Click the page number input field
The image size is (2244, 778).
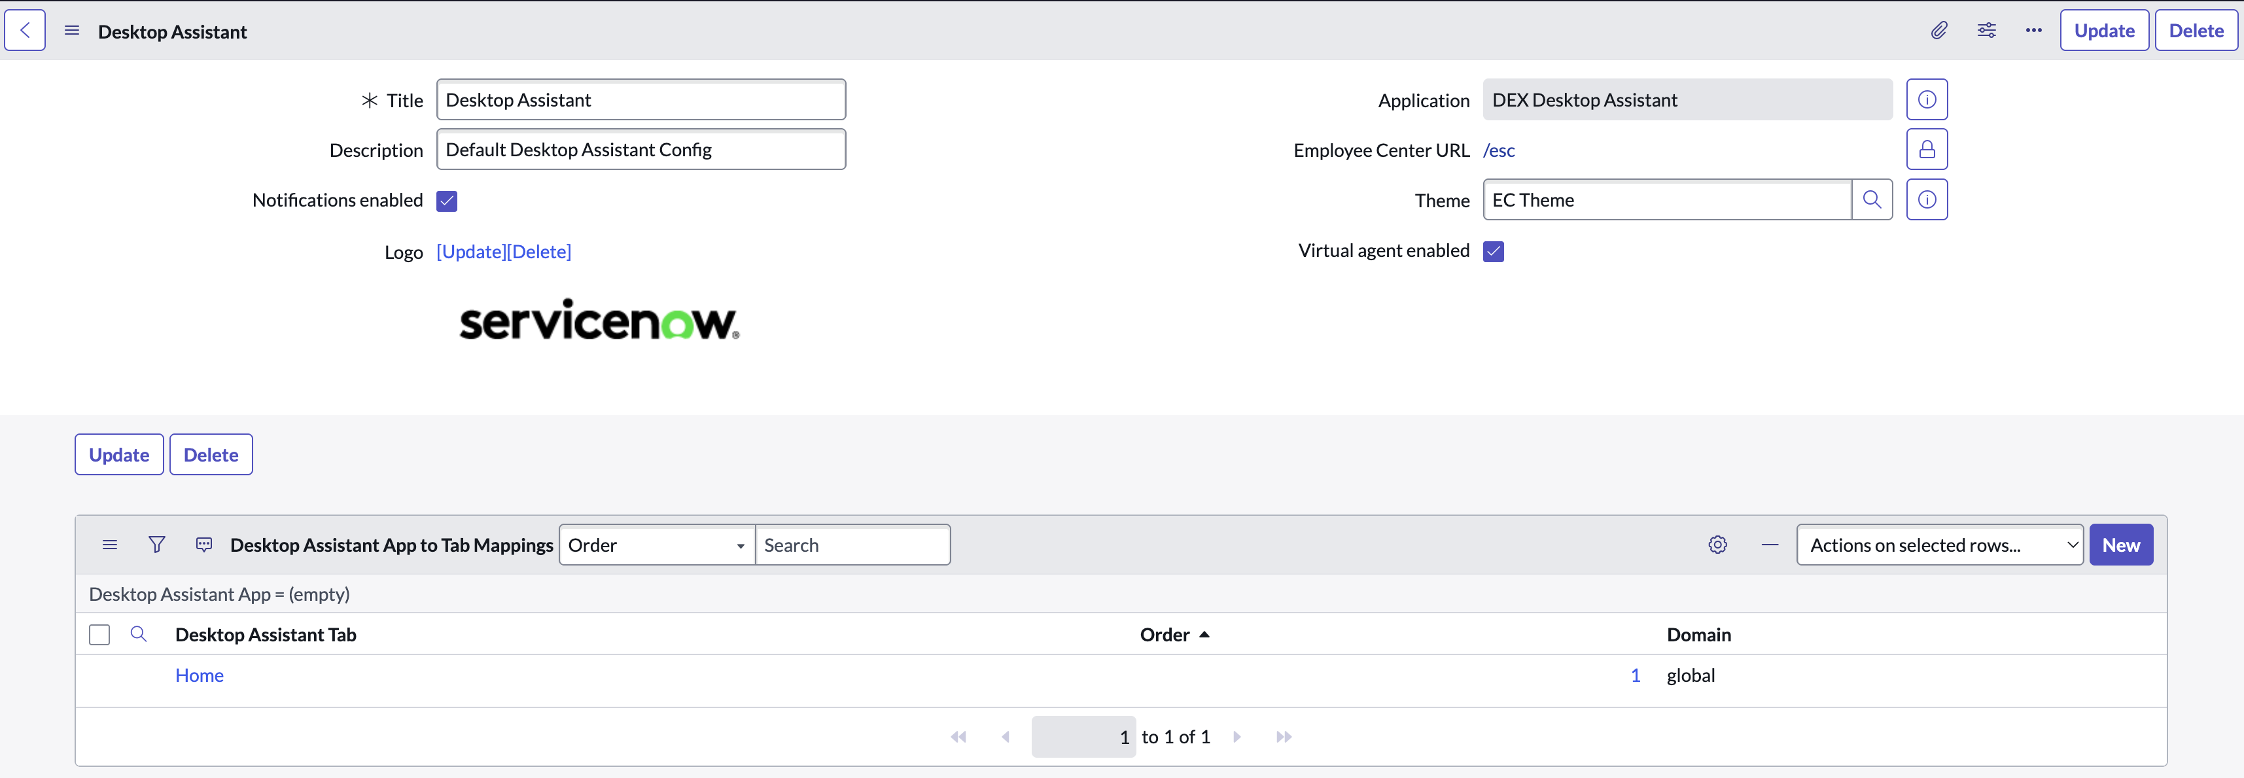point(1083,737)
